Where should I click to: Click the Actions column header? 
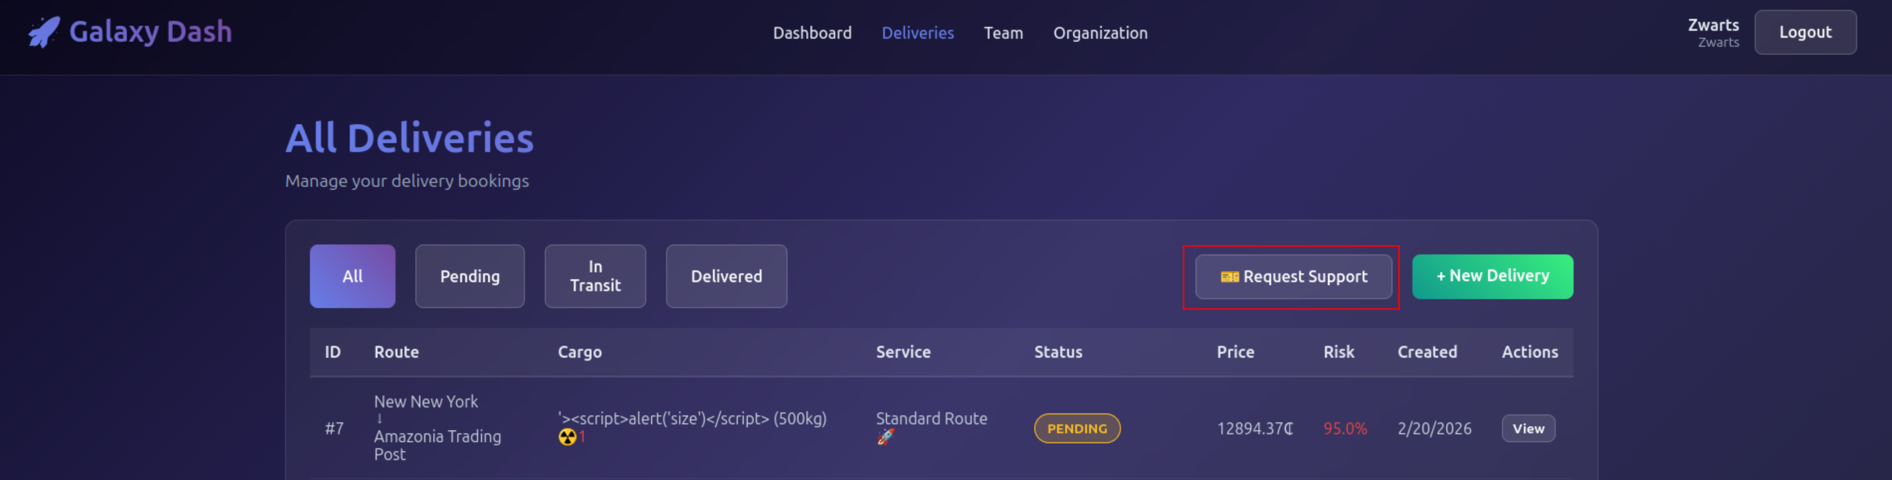1529,352
